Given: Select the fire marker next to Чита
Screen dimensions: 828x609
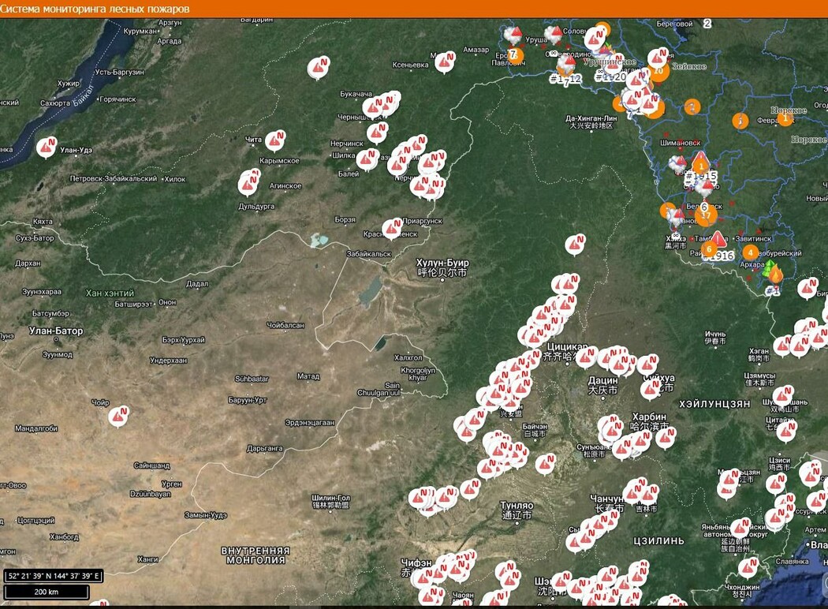Looking at the screenshot, I should [275, 141].
